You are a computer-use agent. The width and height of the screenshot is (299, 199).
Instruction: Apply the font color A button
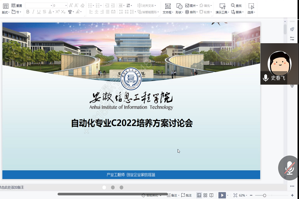tap(50, 12)
